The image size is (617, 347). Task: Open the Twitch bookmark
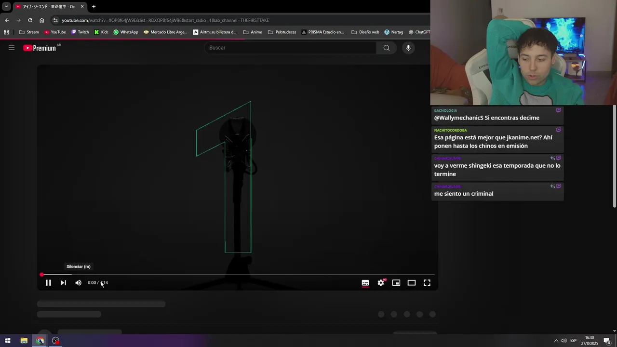click(80, 32)
